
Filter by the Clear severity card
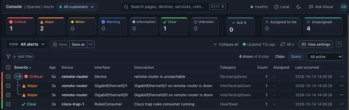tap(174, 26)
